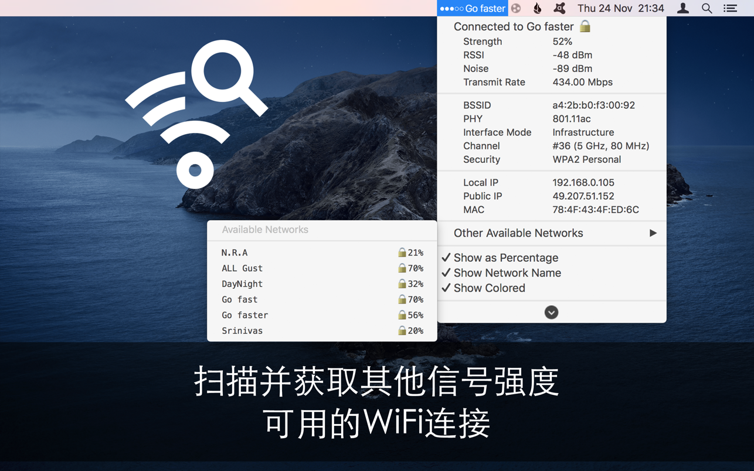Click the flame icon in menu bar

click(537, 8)
